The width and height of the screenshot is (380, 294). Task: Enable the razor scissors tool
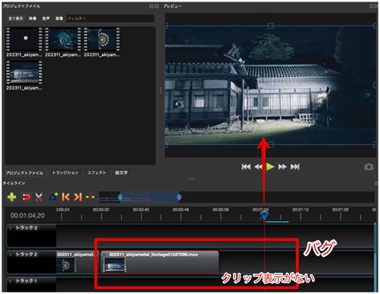pyautogui.click(x=39, y=197)
